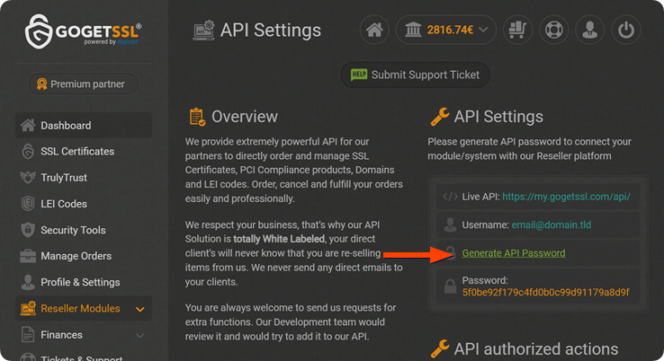
Task: Click the Reseller Modules laptop icon
Action: (28, 308)
